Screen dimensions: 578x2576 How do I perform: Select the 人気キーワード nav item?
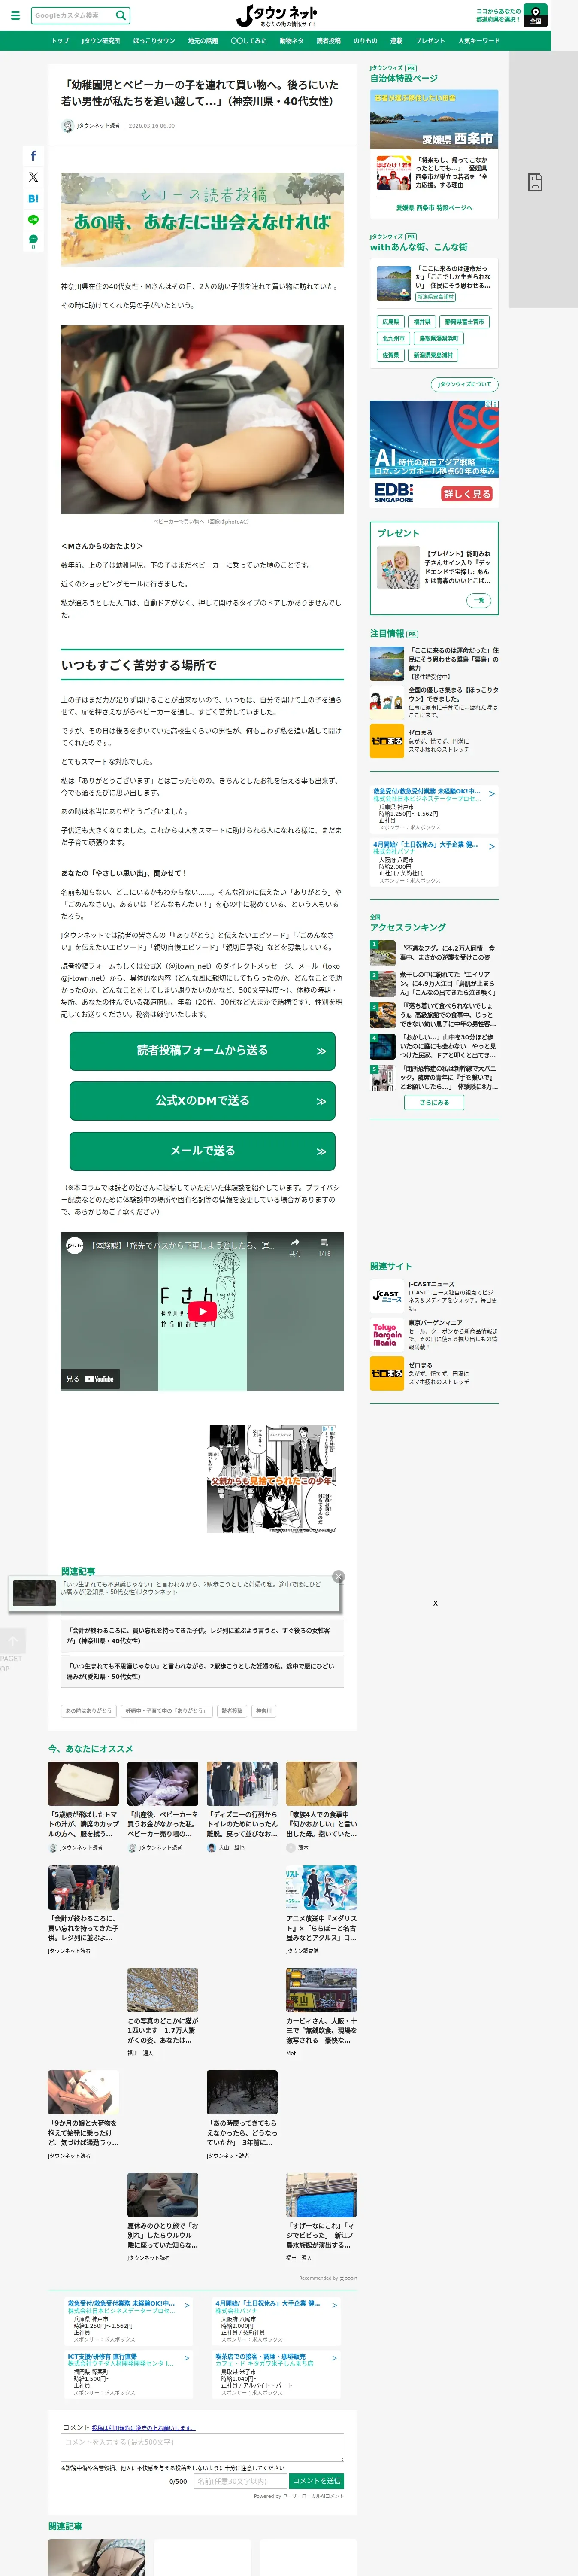click(479, 41)
